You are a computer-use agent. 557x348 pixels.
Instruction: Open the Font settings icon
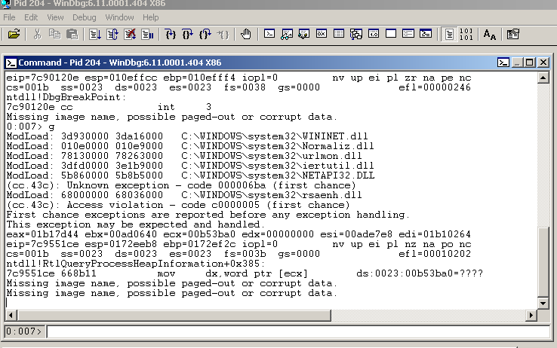tap(490, 34)
